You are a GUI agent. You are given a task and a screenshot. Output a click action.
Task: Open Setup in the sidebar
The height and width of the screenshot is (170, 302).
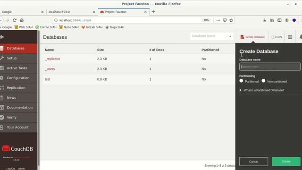[19, 58]
